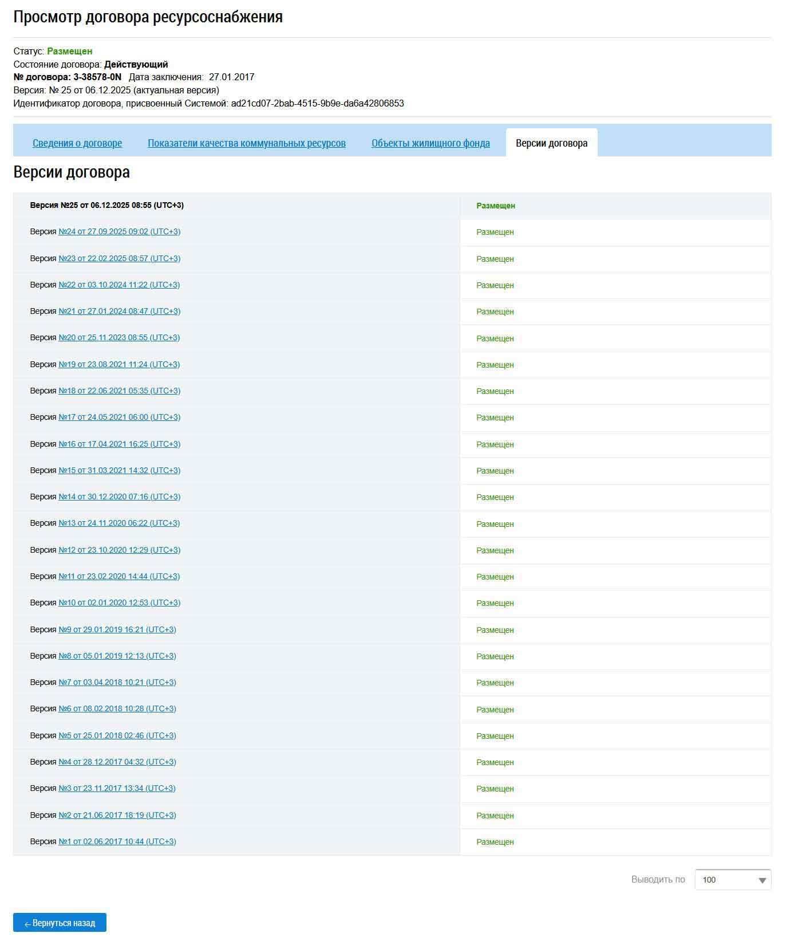
Task: Click the 'Вернуться назад' button
Action: 60,923
